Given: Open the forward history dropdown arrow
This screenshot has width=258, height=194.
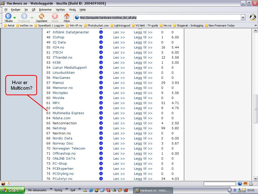Looking at the screenshot, I should [x=32, y=17].
